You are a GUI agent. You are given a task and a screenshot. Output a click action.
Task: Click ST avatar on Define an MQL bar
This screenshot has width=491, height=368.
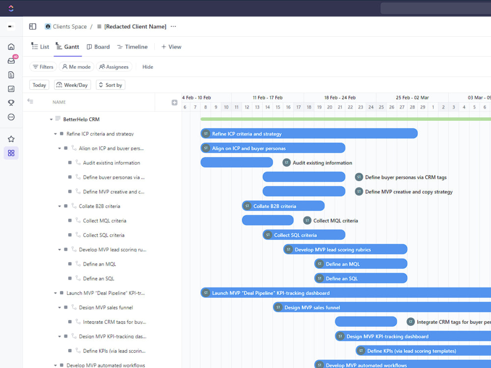[x=320, y=264]
